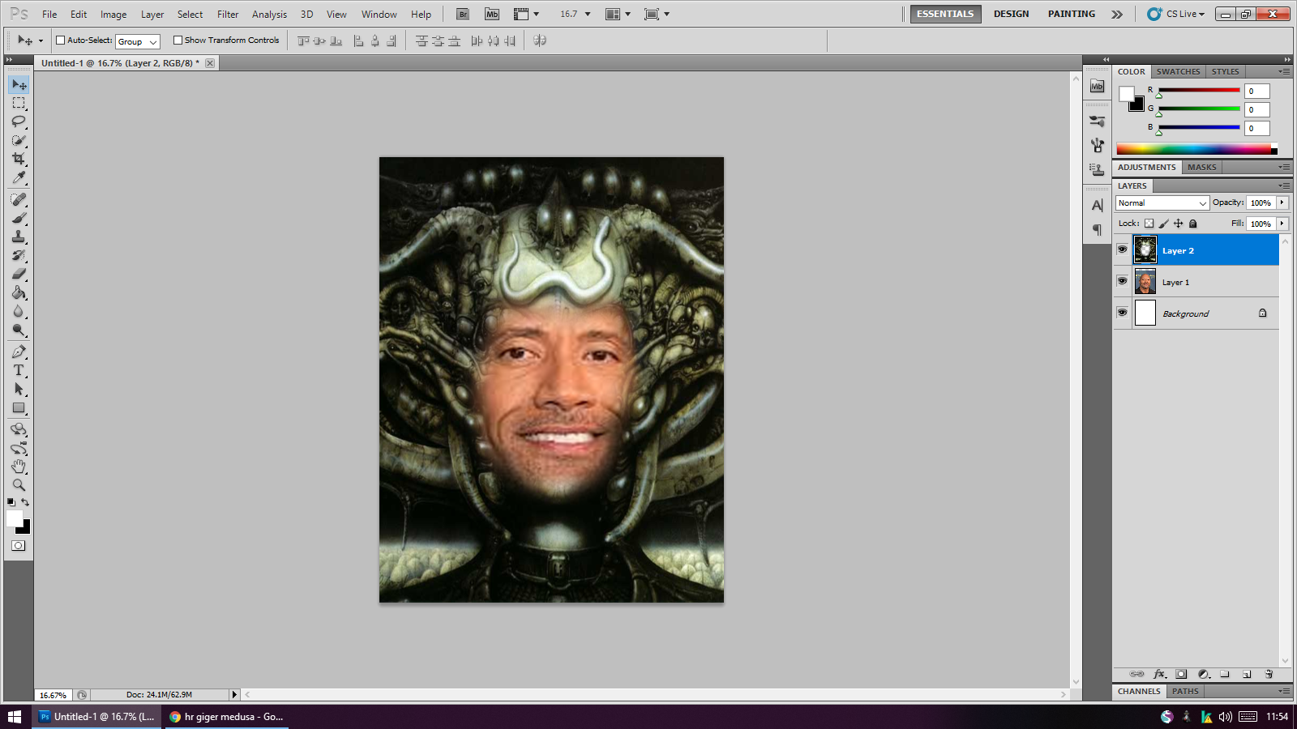Toggle lock all for layer

pos(1193,224)
